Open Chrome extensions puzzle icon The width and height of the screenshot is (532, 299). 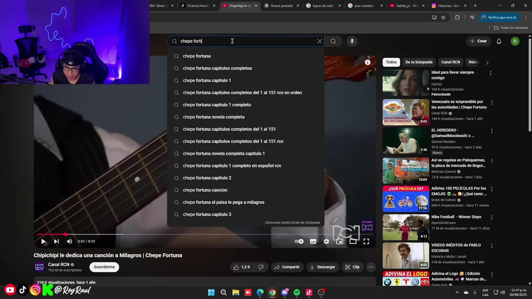click(x=457, y=17)
